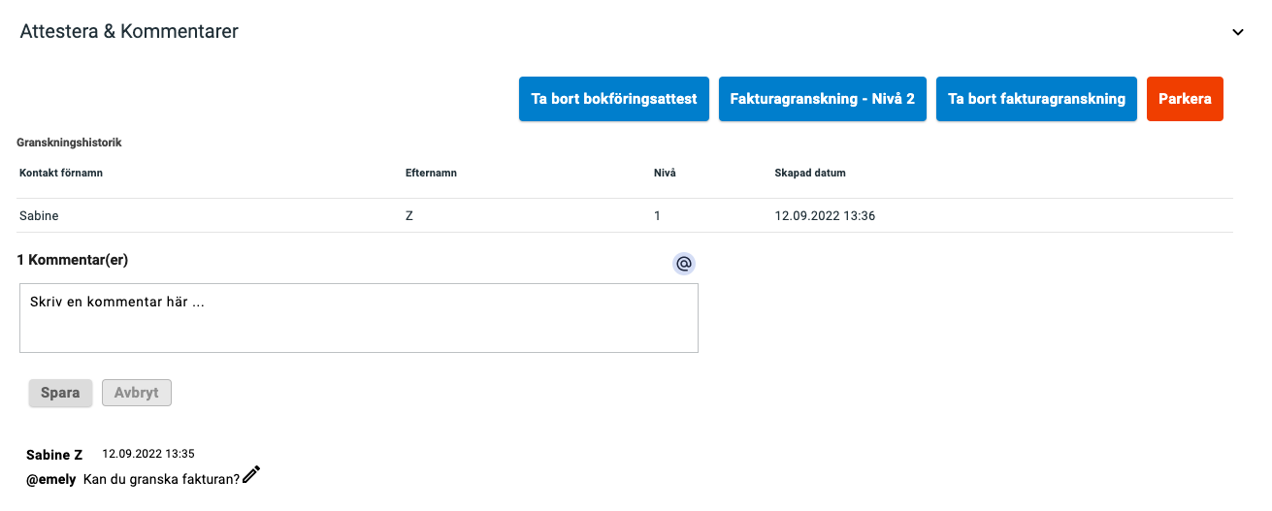This screenshot has height=511, width=1272.
Task: Click the Kontakt förnamn column header
Action: tap(61, 174)
